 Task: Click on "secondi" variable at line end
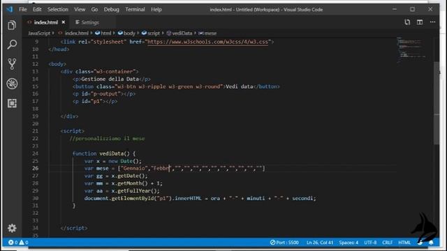point(302,198)
